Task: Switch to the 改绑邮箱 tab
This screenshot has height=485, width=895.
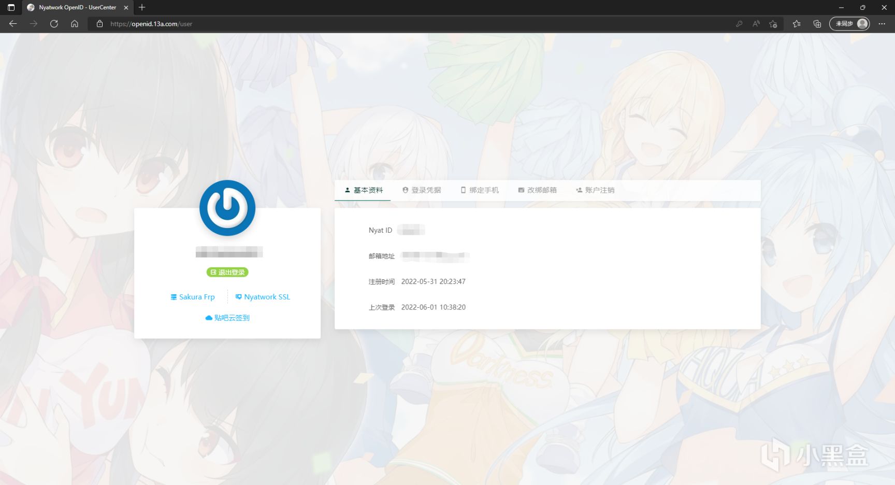Action: [x=538, y=190]
